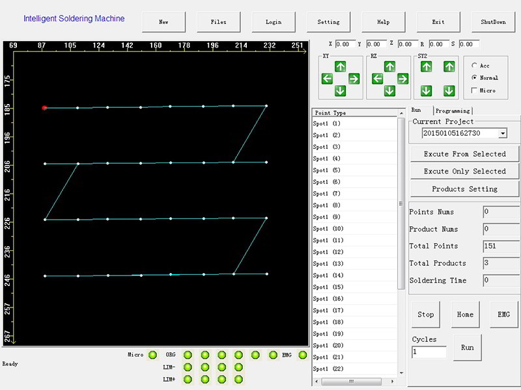Screen dimensions: 521x390
Task: Click the Home button
Action: click(465, 315)
